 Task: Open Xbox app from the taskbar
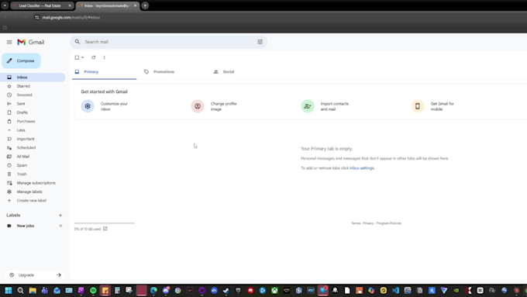click(x=274, y=291)
